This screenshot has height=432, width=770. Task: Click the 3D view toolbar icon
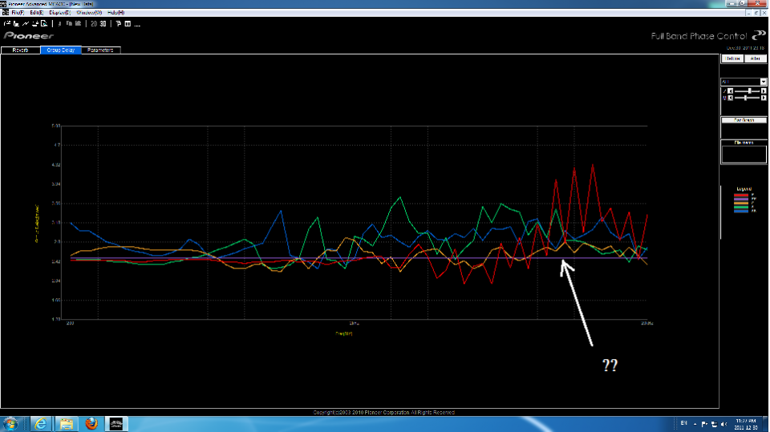coord(103,23)
